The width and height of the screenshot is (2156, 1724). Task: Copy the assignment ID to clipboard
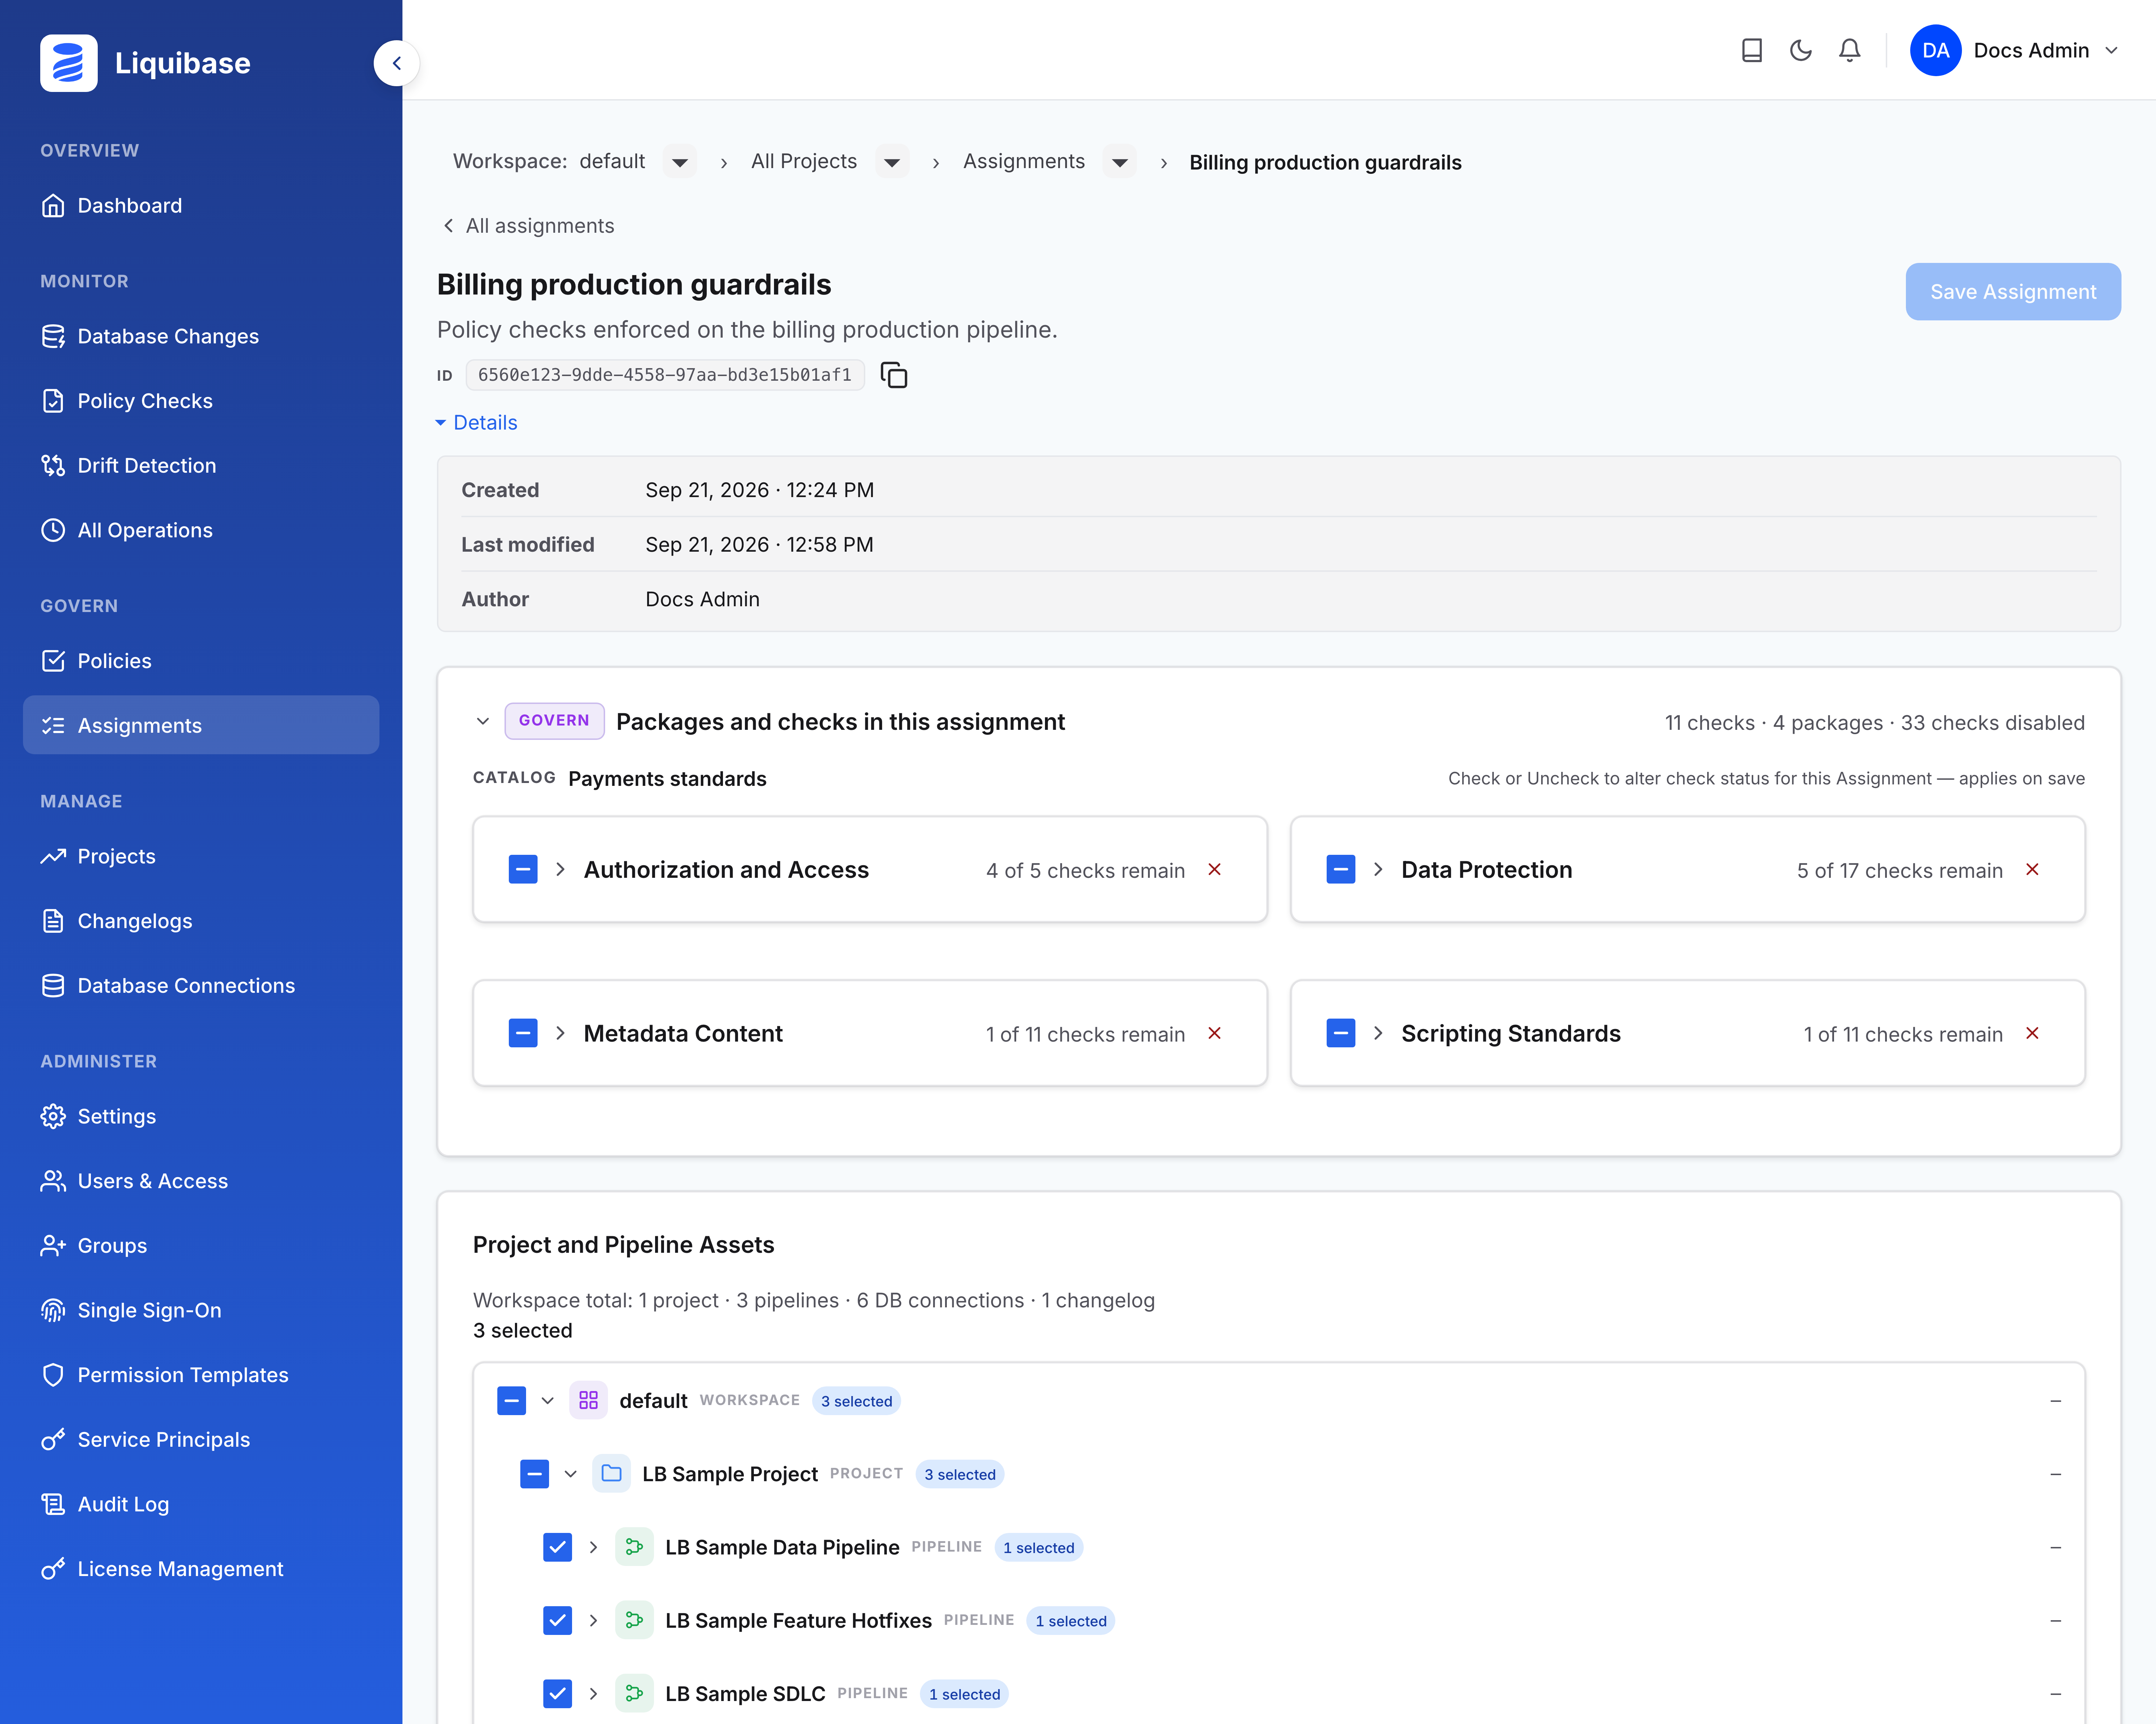893,375
